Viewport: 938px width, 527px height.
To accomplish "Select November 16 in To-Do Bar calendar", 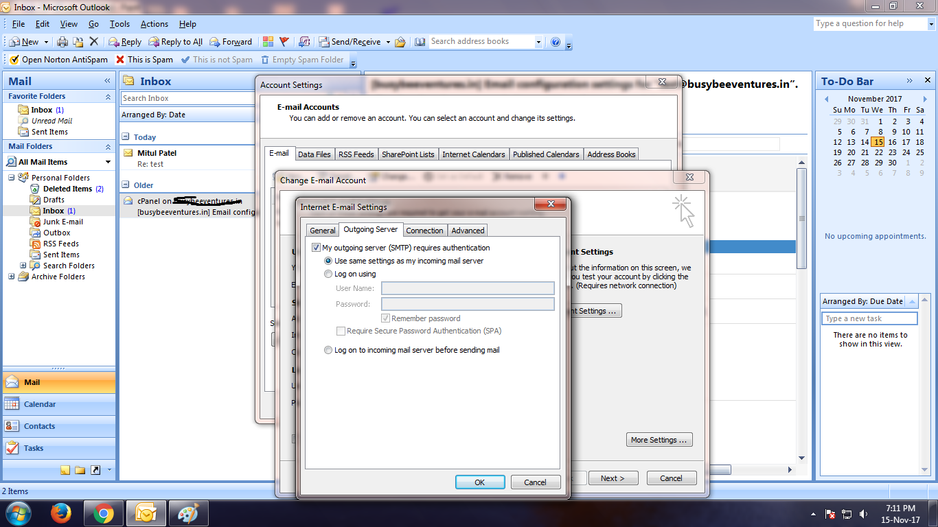I will pos(892,142).
